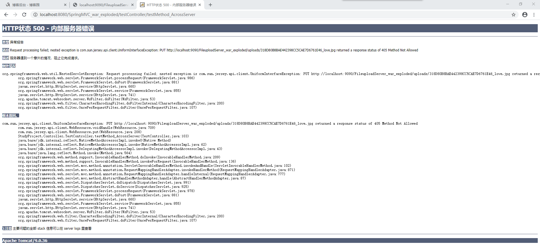Click the Method.invoke(Method.java:564) line
540x244 pixels.
75,153
